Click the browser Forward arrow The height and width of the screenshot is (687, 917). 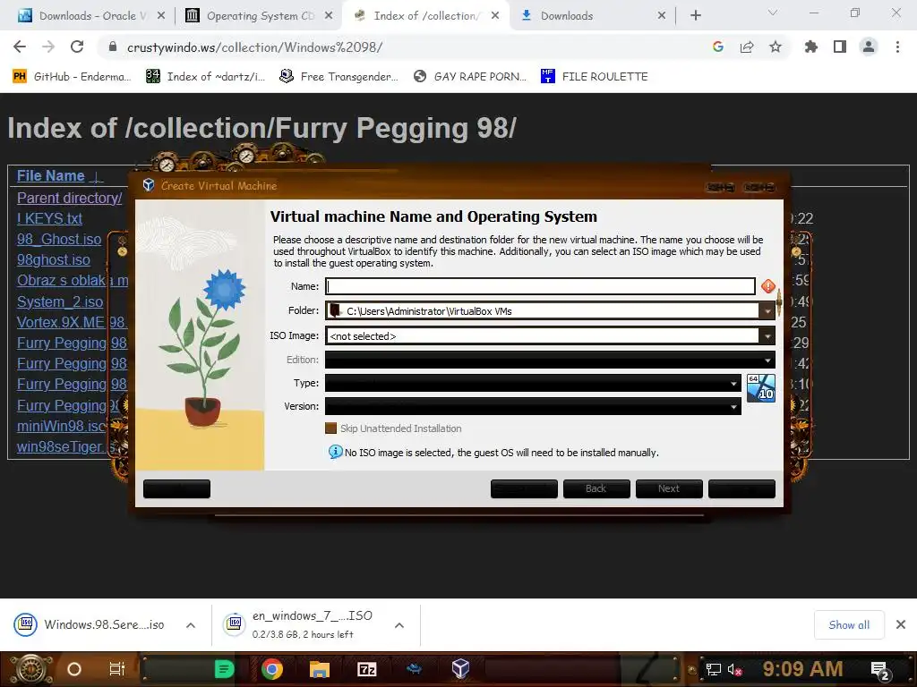(x=48, y=47)
